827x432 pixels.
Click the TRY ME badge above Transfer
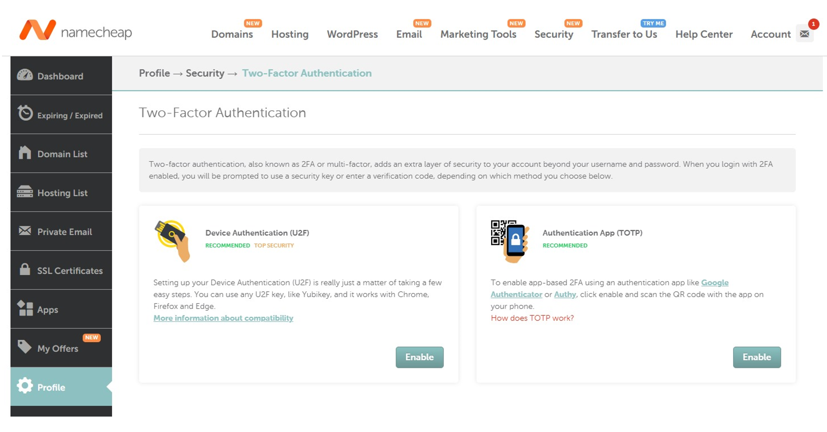click(x=653, y=23)
